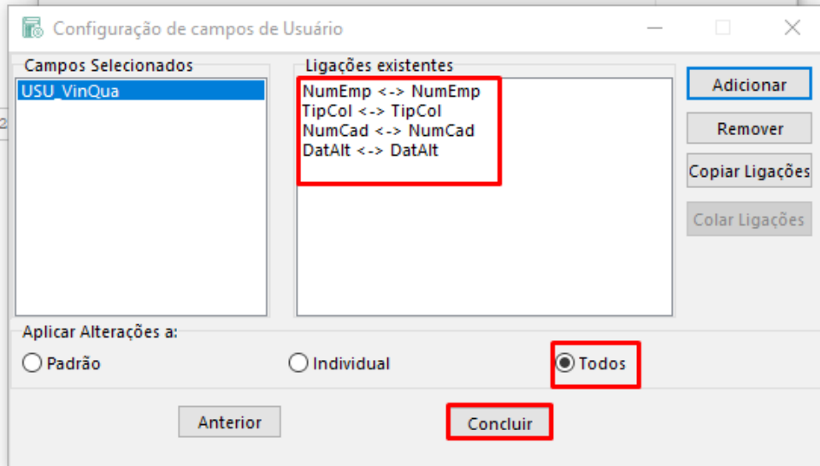
Task: Select the Padrão radio option
Action: click(32, 363)
